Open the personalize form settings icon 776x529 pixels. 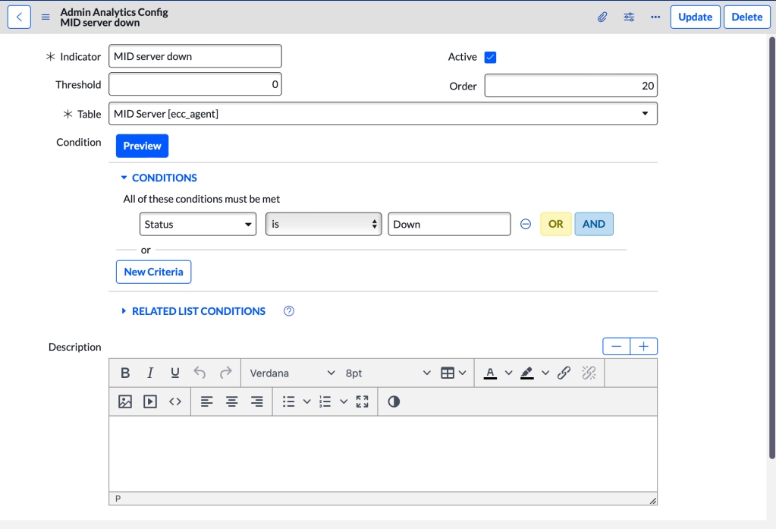pos(629,17)
